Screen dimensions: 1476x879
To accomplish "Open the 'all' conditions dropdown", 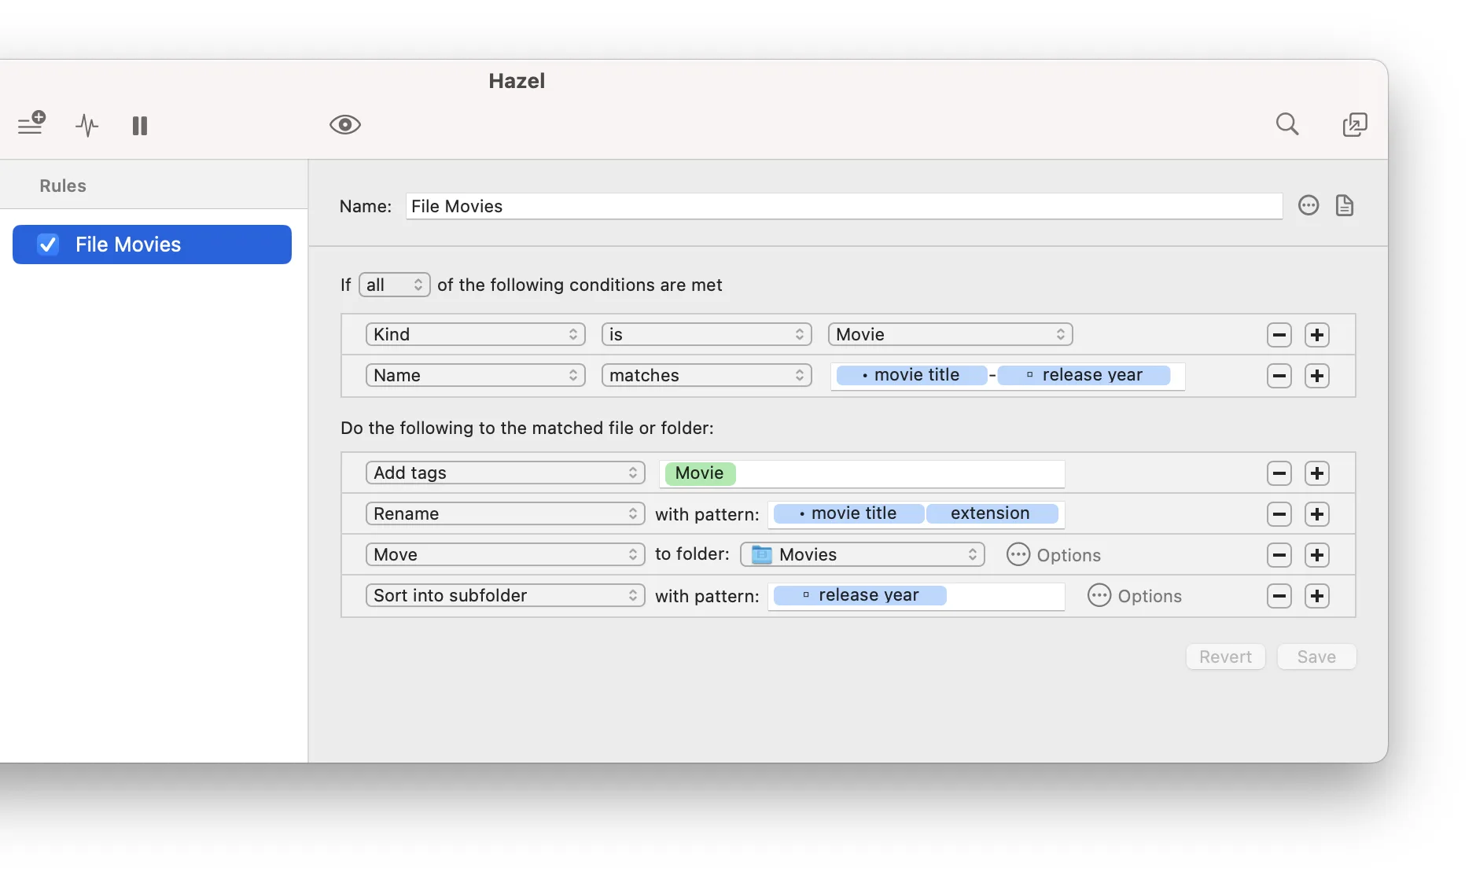I will (394, 285).
